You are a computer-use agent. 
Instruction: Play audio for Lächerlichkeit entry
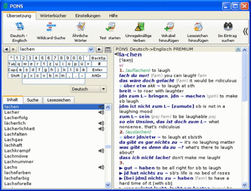(x=101, y=129)
